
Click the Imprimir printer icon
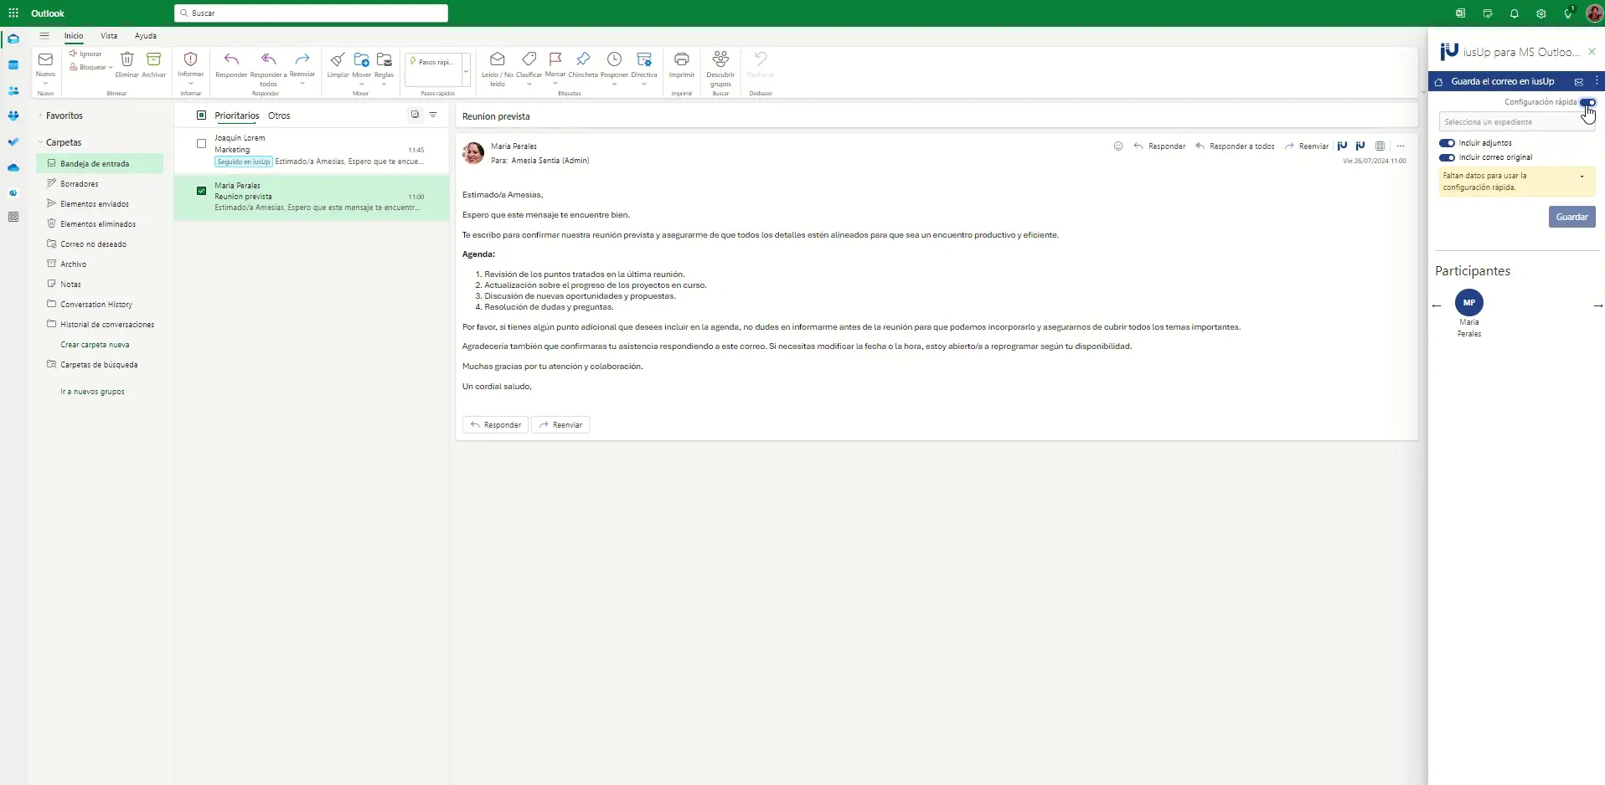point(681,59)
